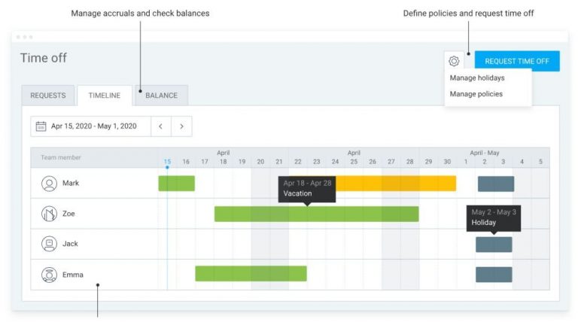578x322 pixels.
Task: Open the settings gear menu
Action: click(454, 61)
